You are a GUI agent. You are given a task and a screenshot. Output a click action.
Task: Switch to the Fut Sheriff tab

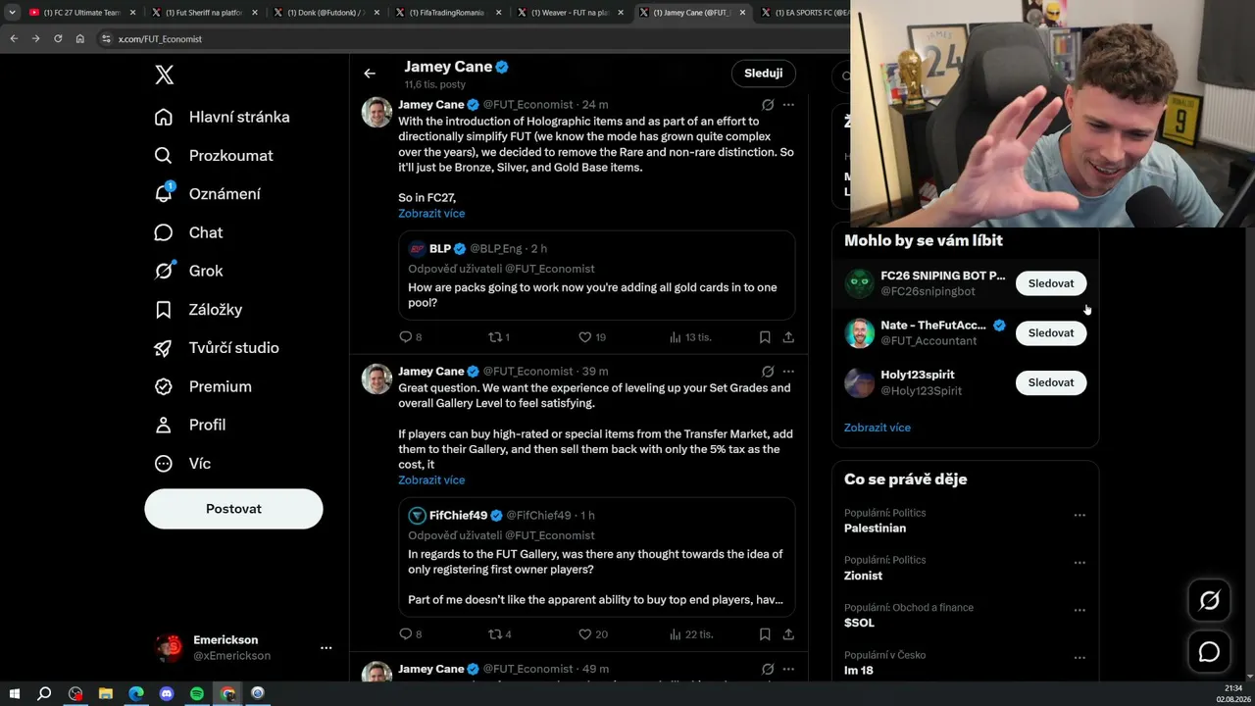coord(204,13)
